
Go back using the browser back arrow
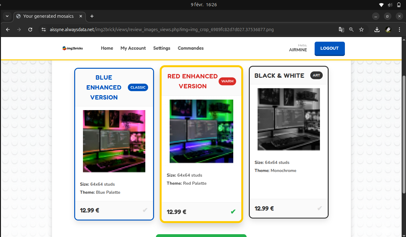point(8,30)
